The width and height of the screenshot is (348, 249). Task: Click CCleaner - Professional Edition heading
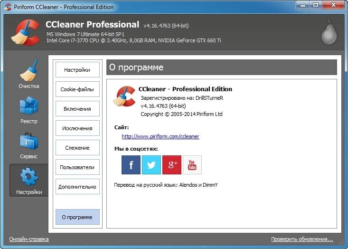point(185,89)
